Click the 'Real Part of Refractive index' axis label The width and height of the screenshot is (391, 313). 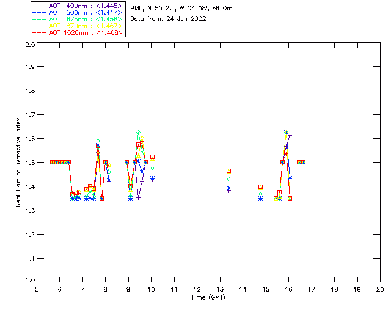click(18, 162)
